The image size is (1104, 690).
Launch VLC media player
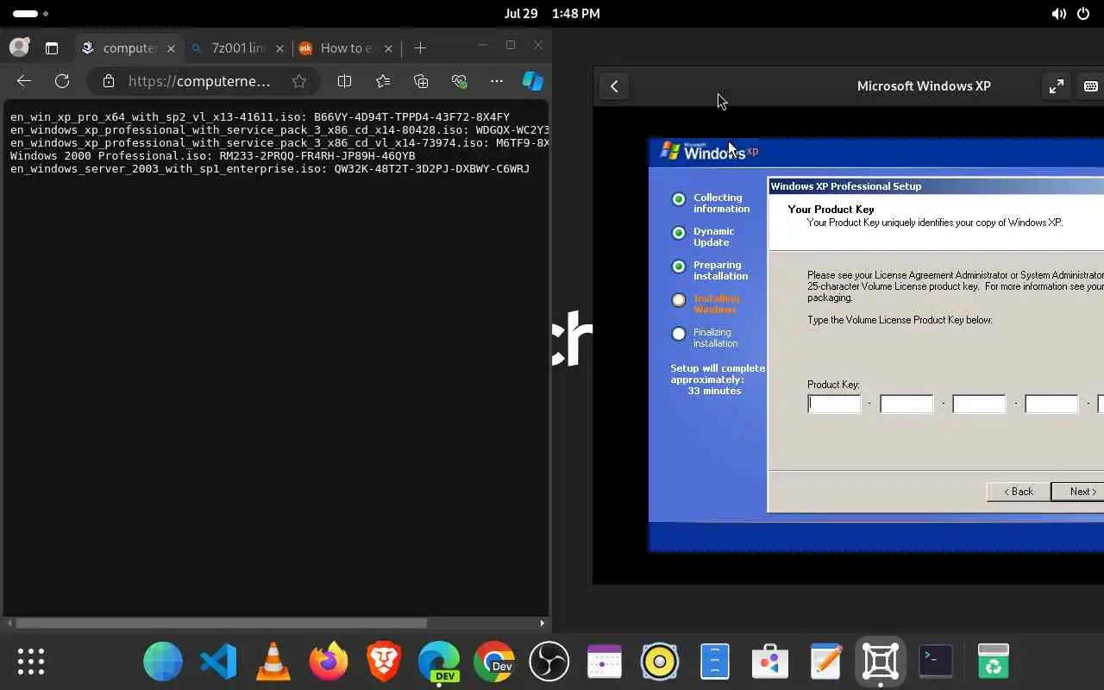(x=273, y=662)
